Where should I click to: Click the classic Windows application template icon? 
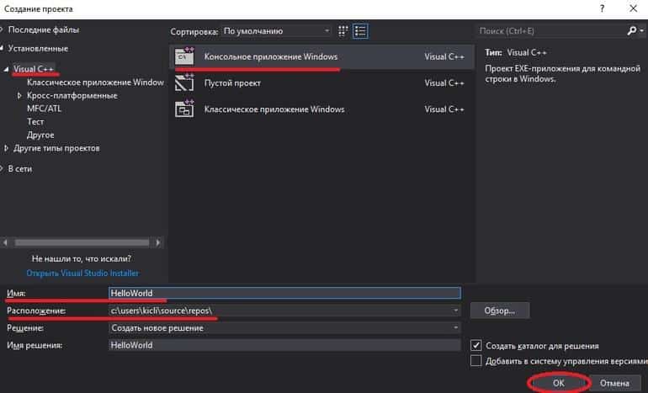[184, 109]
